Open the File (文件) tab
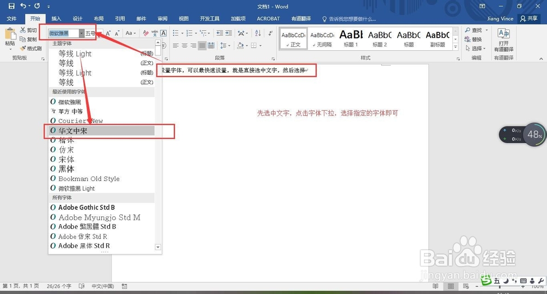547x294 pixels. coord(11,19)
